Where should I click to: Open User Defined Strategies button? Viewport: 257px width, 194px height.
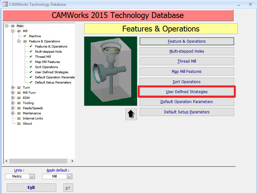(187, 92)
